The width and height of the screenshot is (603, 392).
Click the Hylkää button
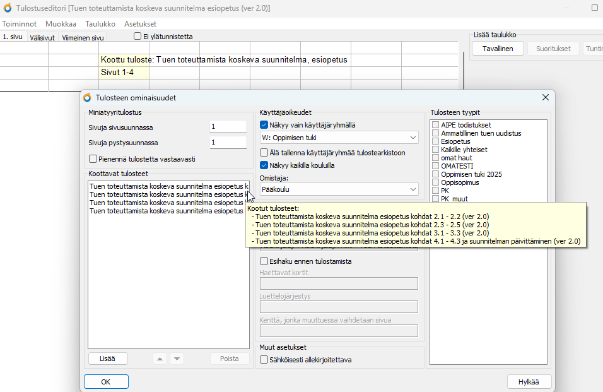point(529,382)
